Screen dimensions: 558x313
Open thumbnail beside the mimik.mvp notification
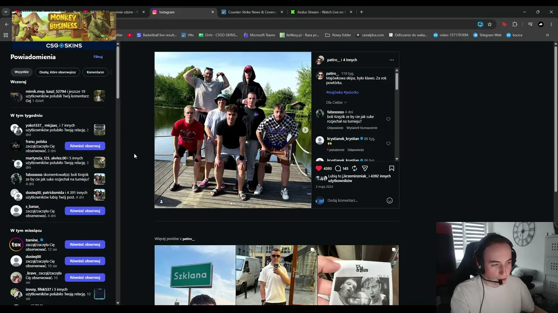(x=99, y=96)
